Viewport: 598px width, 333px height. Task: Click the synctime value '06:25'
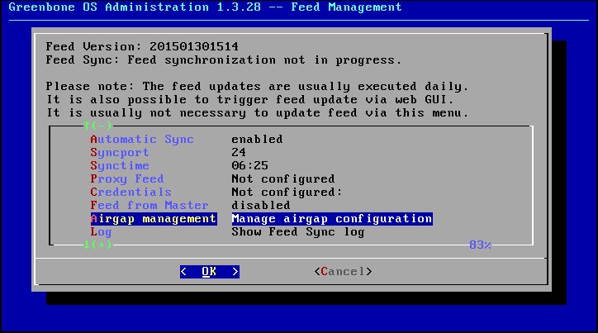tap(249, 165)
